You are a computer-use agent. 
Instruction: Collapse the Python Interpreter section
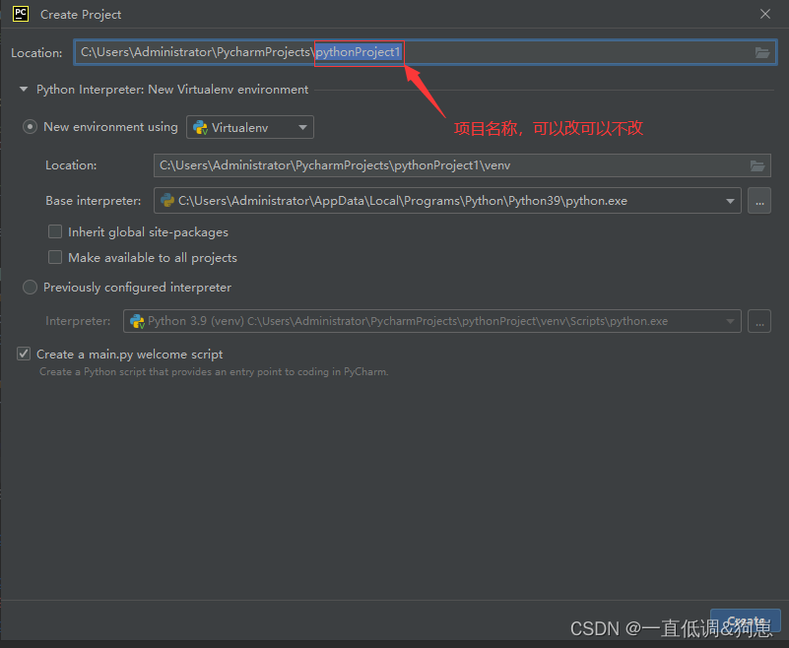coord(23,89)
